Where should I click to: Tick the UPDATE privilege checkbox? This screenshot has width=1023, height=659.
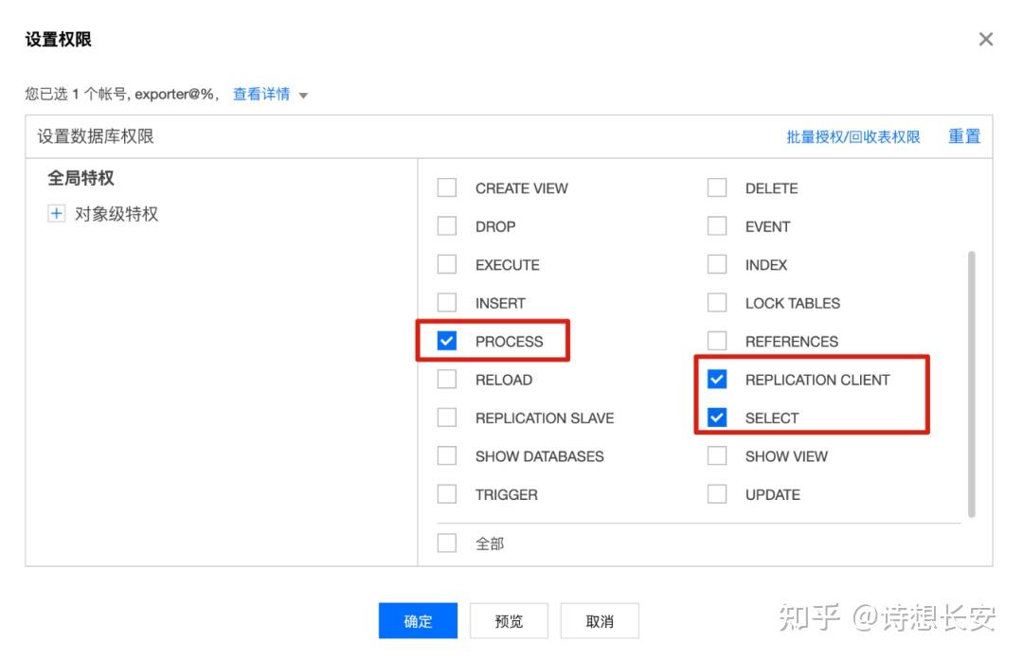click(717, 494)
